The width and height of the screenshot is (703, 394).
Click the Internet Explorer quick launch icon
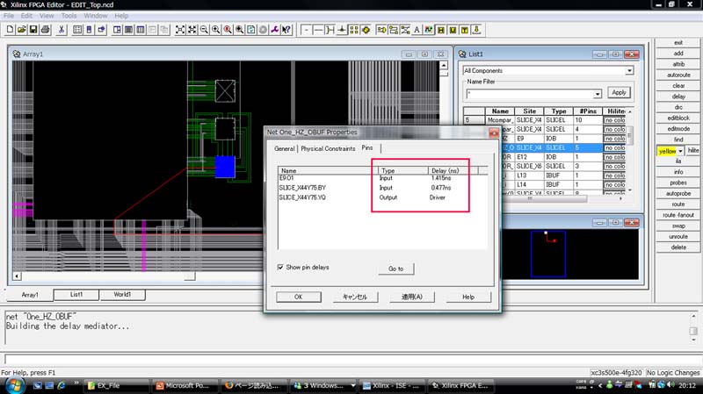[62, 385]
